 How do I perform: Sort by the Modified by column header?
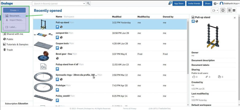click(144, 17)
